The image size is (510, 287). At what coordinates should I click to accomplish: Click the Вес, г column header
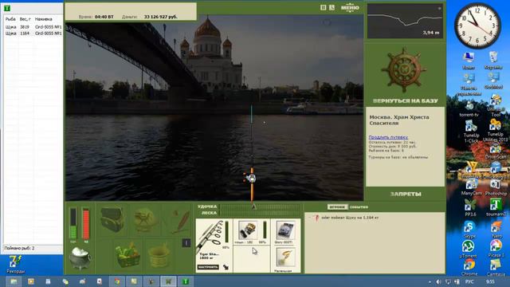coord(25,19)
